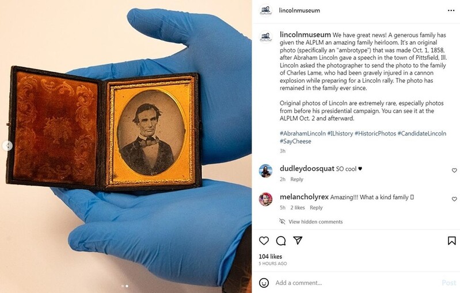The width and height of the screenshot is (460, 293).
Task: Open the dudleydoosquat profile username
Action: pos(307,168)
